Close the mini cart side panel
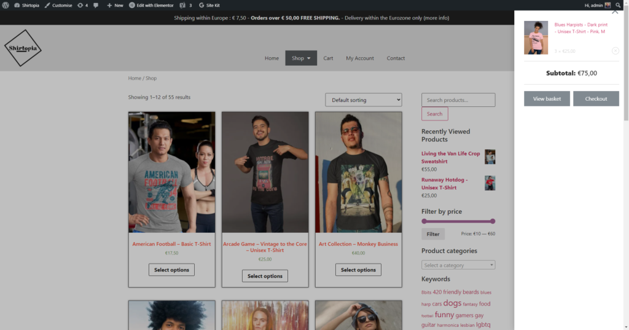This screenshot has width=629, height=330. (x=615, y=12)
